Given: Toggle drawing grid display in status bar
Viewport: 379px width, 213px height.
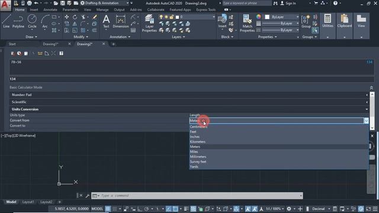Looking at the screenshot, I should tap(108, 209).
